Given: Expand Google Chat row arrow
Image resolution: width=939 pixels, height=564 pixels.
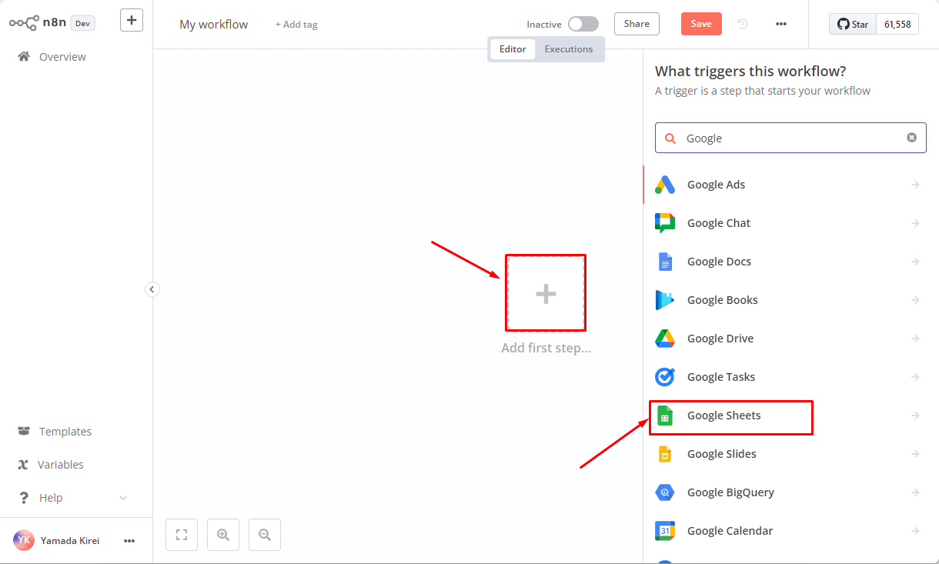Looking at the screenshot, I should (915, 223).
